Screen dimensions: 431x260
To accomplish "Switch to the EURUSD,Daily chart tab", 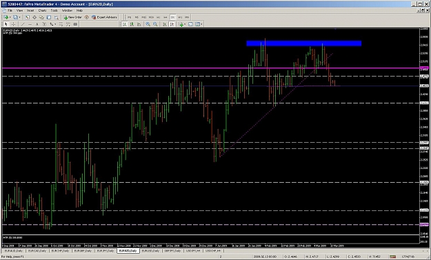I will 150,251.
